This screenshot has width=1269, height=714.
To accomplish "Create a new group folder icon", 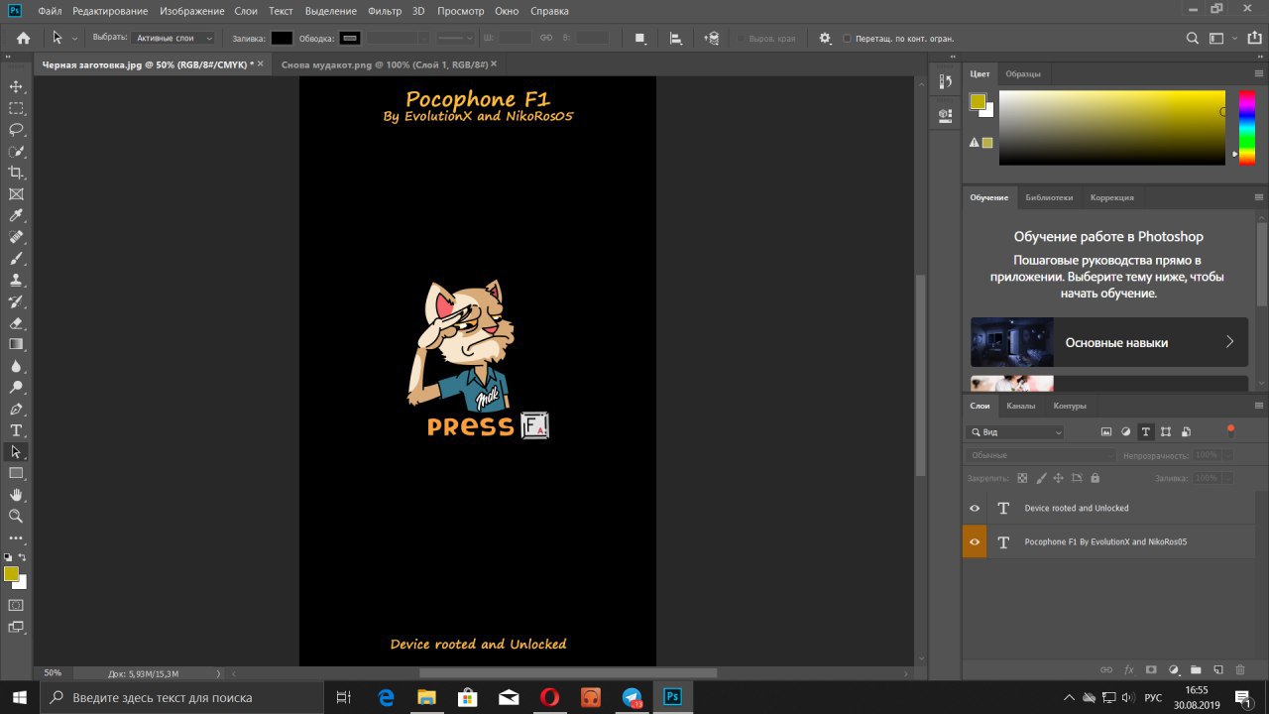I will click(x=1196, y=670).
